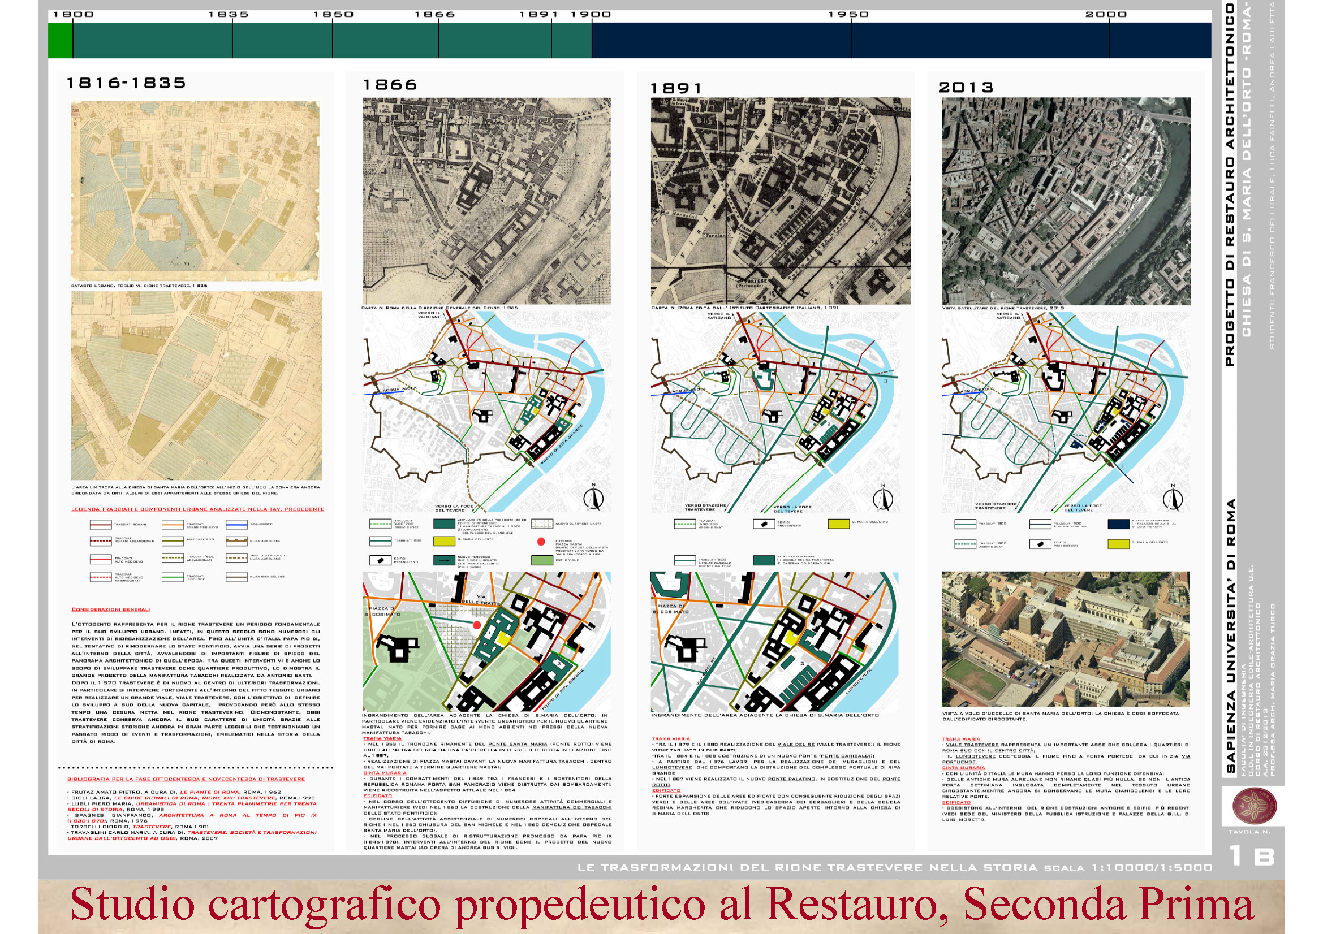Click the red Fontana Piazza Mastai legend dot
1323x934 pixels.
tap(541, 541)
